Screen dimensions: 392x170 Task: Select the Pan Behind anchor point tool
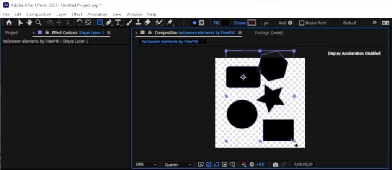[x=88, y=23]
